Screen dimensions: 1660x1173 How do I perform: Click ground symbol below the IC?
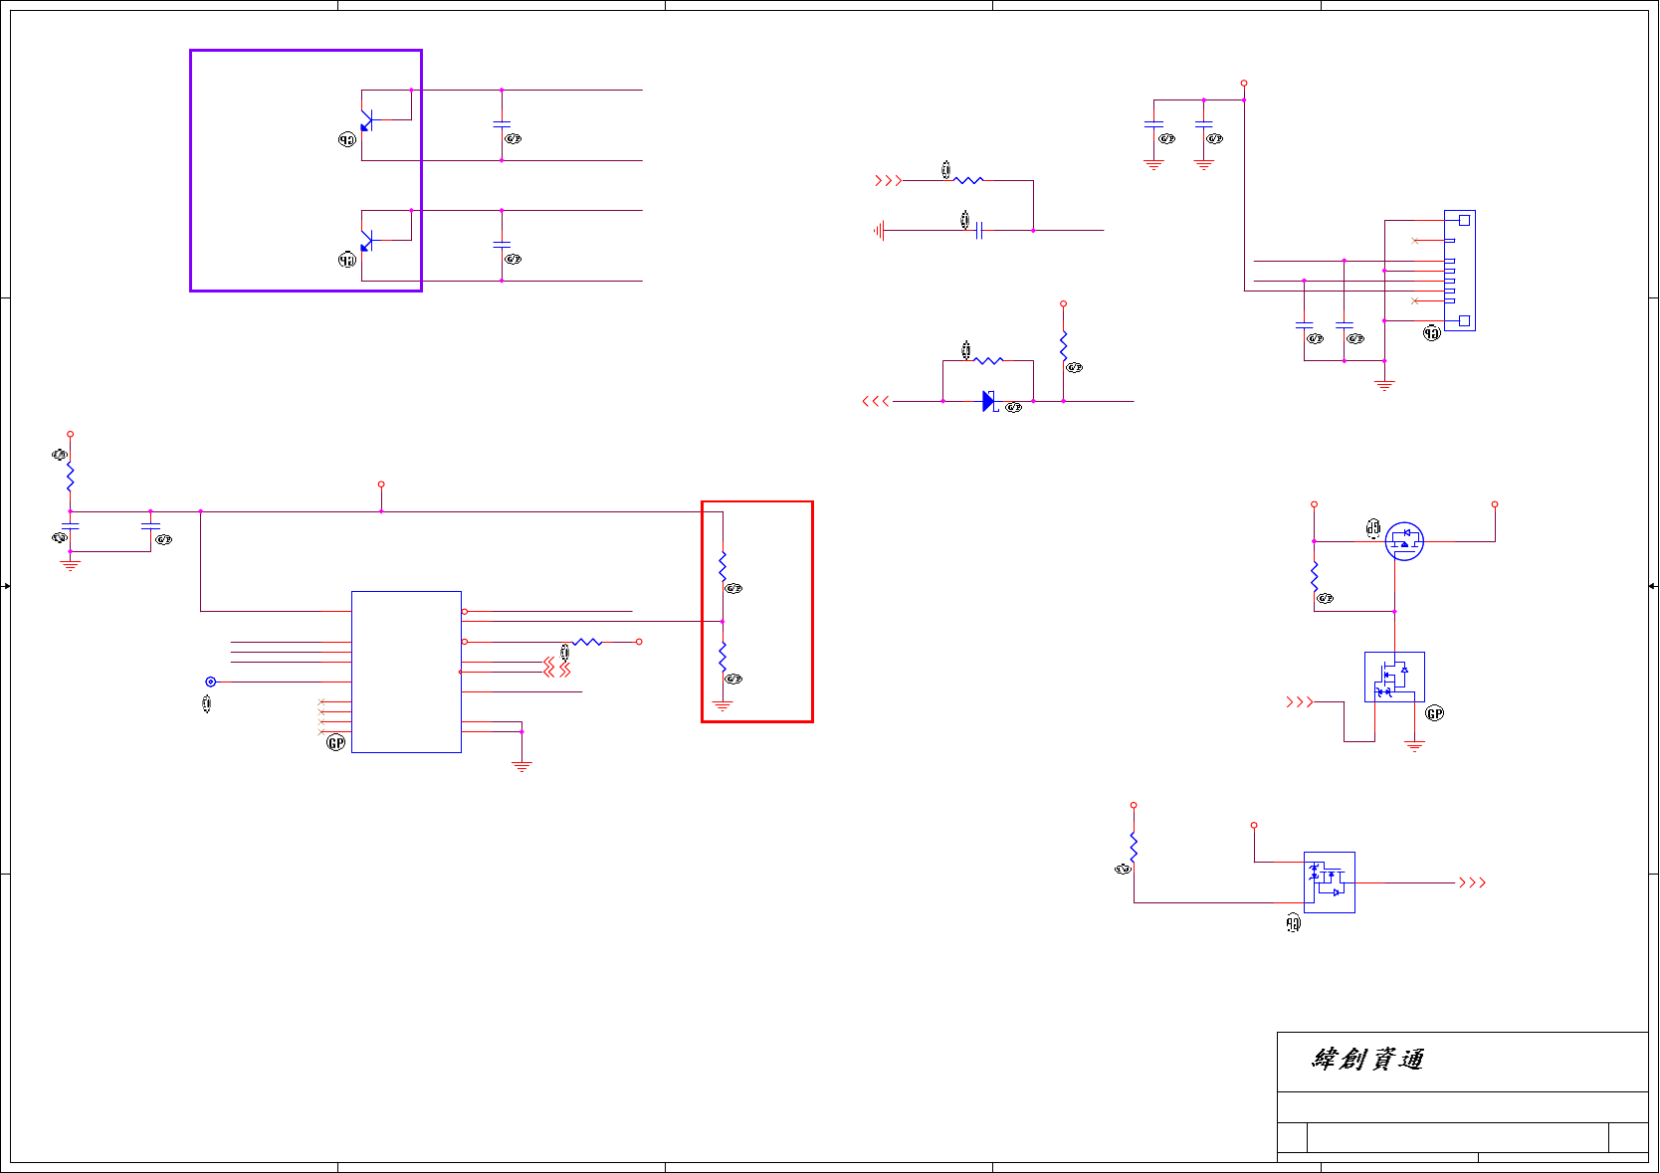coord(521,766)
